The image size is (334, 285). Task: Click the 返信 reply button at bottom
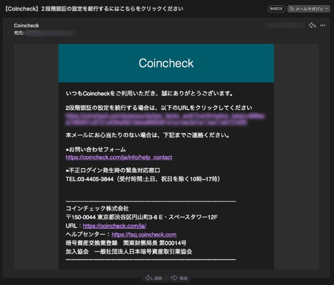(153, 278)
